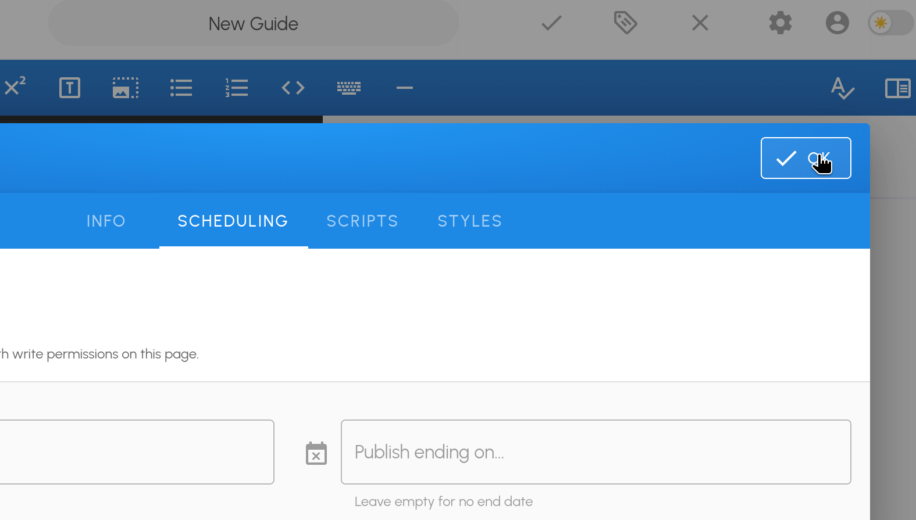Image resolution: width=916 pixels, height=520 pixels.
Task: Open the settings gear icon
Action: coord(780,23)
